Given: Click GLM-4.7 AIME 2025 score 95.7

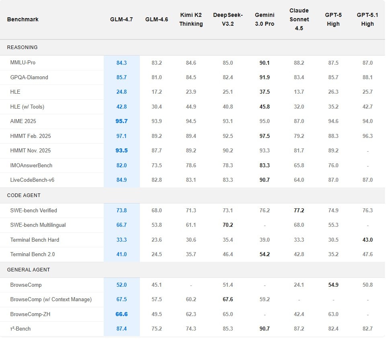Looking at the screenshot, I should 121,121.
